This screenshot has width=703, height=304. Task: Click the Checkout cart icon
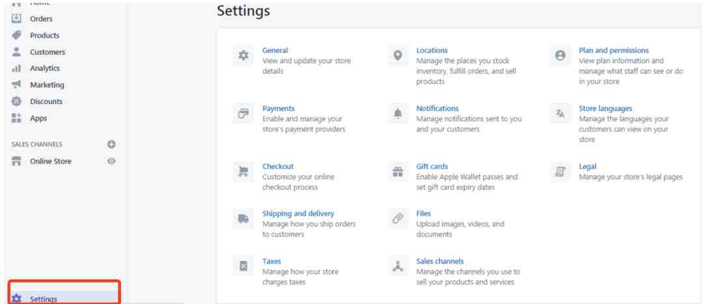click(243, 172)
